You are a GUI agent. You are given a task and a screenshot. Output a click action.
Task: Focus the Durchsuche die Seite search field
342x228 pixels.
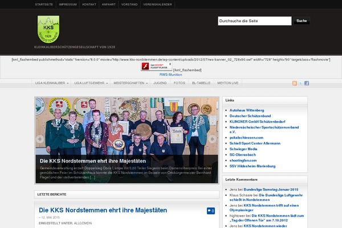point(255,21)
